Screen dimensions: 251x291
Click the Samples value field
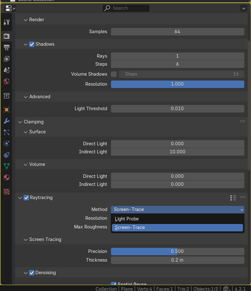pos(177,32)
